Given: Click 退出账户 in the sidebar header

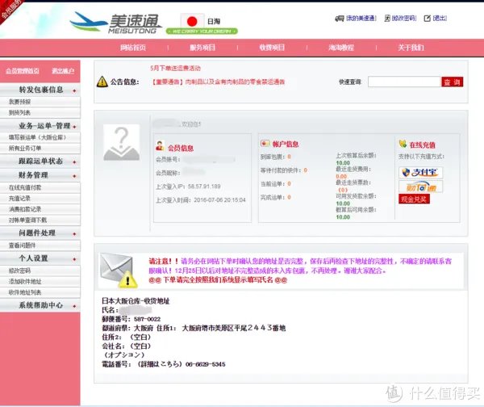Looking at the screenshot, I should 63,71.
